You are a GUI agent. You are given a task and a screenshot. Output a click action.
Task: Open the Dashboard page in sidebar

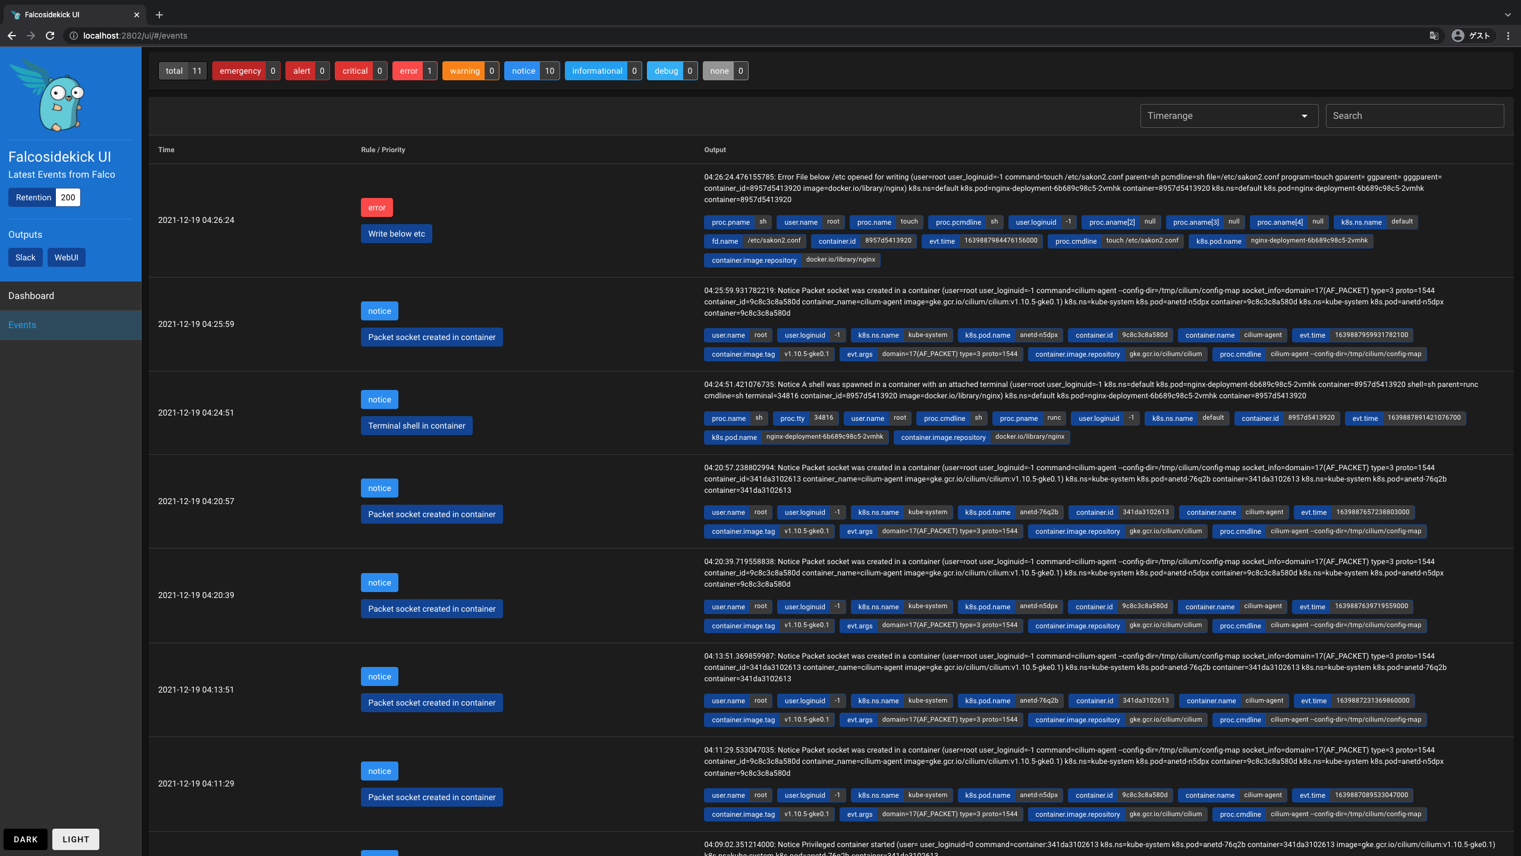coord(31,295)
